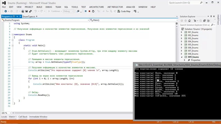Open the EDIT menu

coord(11,7)
